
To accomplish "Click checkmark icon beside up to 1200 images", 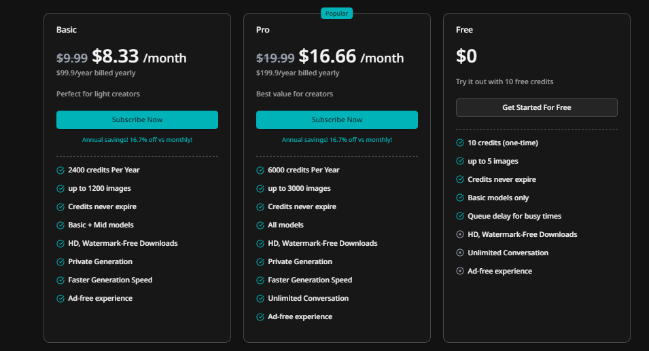I will (60, 188).
